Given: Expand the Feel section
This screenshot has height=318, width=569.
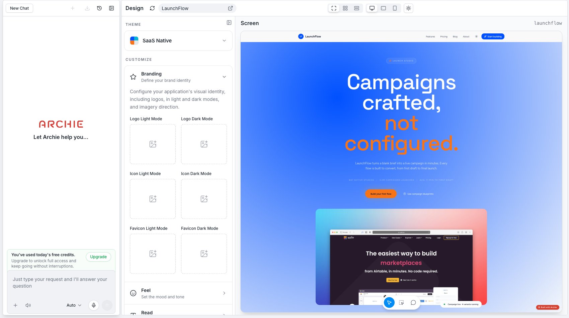Looking at the screenshot, I should (x=178, y=293).
